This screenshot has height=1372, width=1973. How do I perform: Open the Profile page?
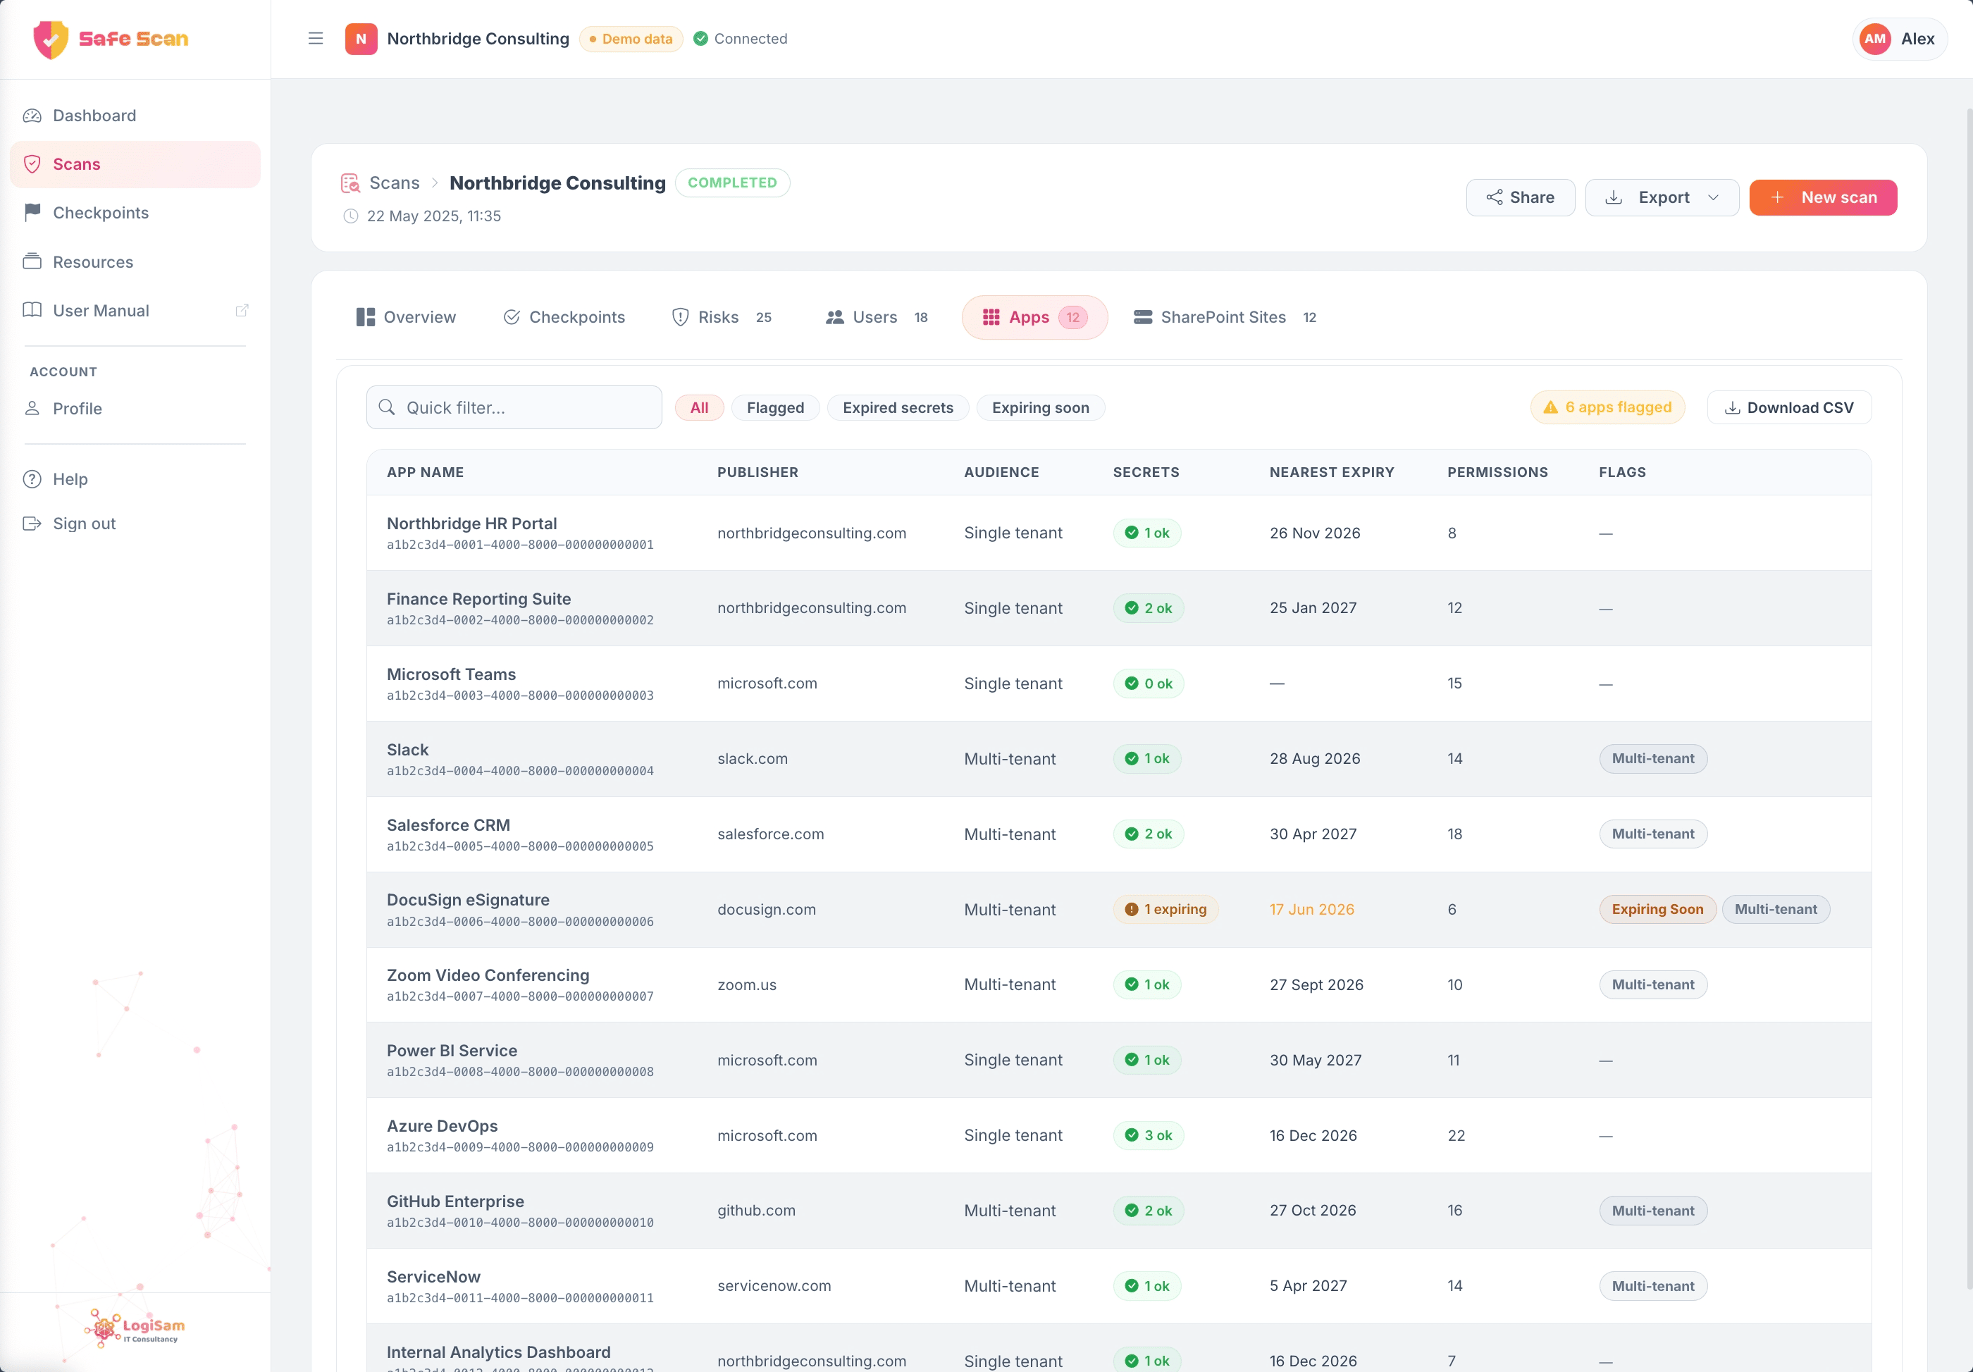coord(135,408)
